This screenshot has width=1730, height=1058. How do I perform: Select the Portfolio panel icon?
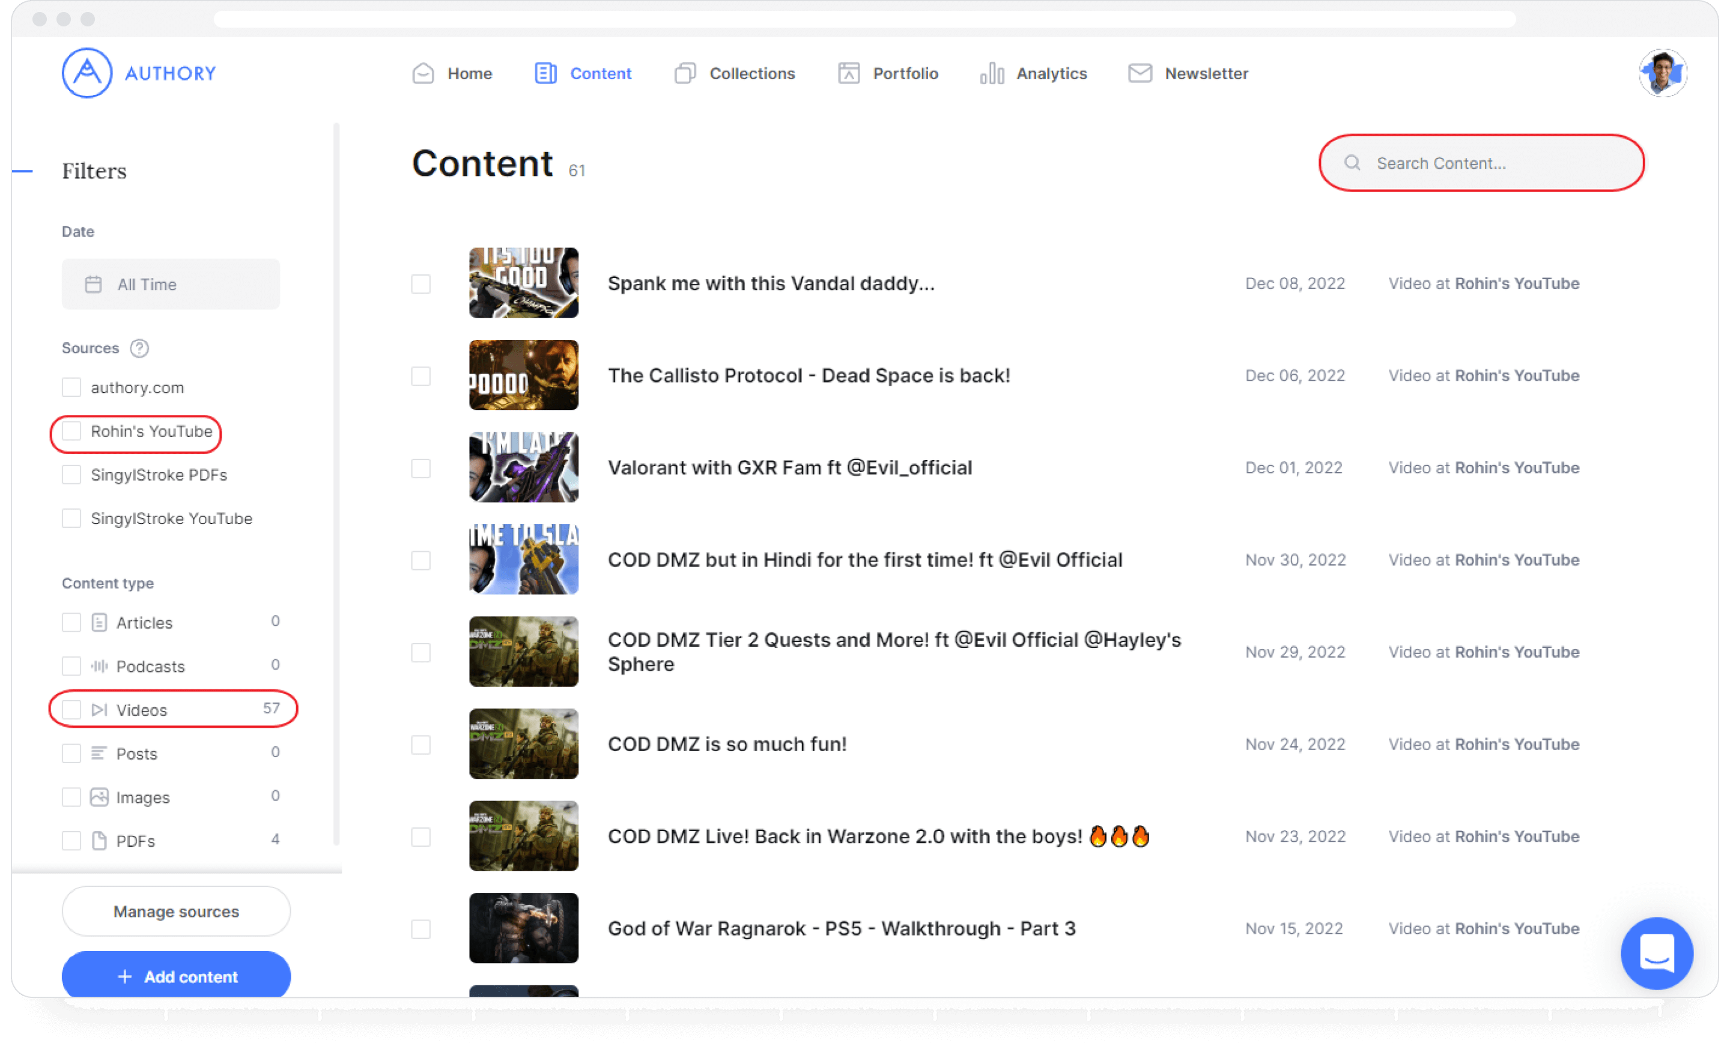848,73
